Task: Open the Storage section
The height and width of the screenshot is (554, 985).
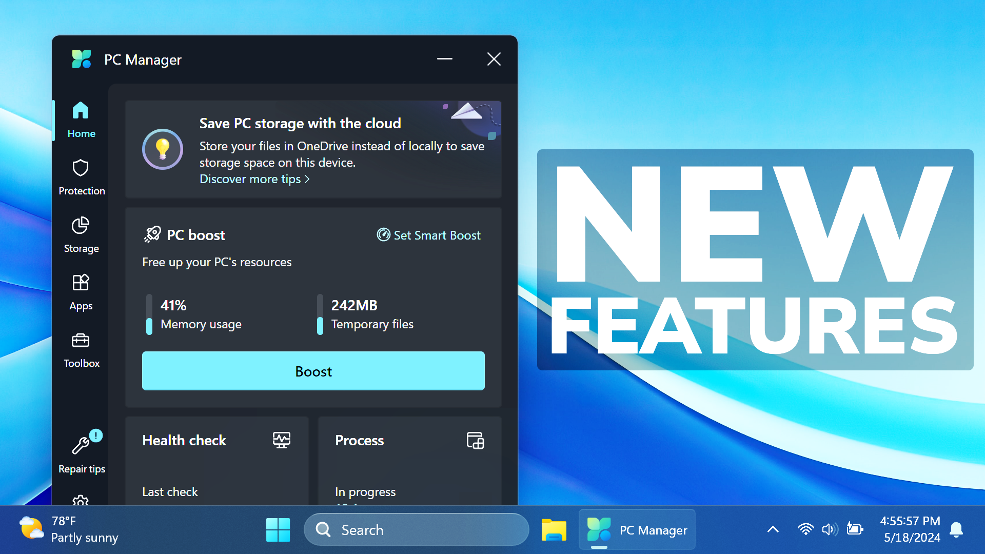Action: coord(81,235)
